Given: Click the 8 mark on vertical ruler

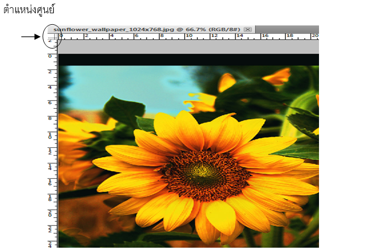Looking at the screenshot, I should [x=51, y=118].
